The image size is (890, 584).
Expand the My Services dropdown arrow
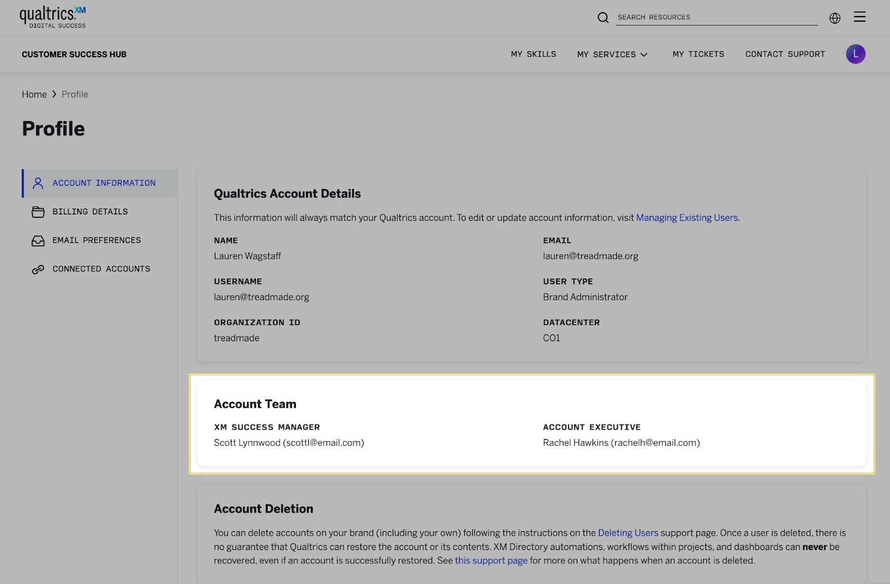point(644,54)
